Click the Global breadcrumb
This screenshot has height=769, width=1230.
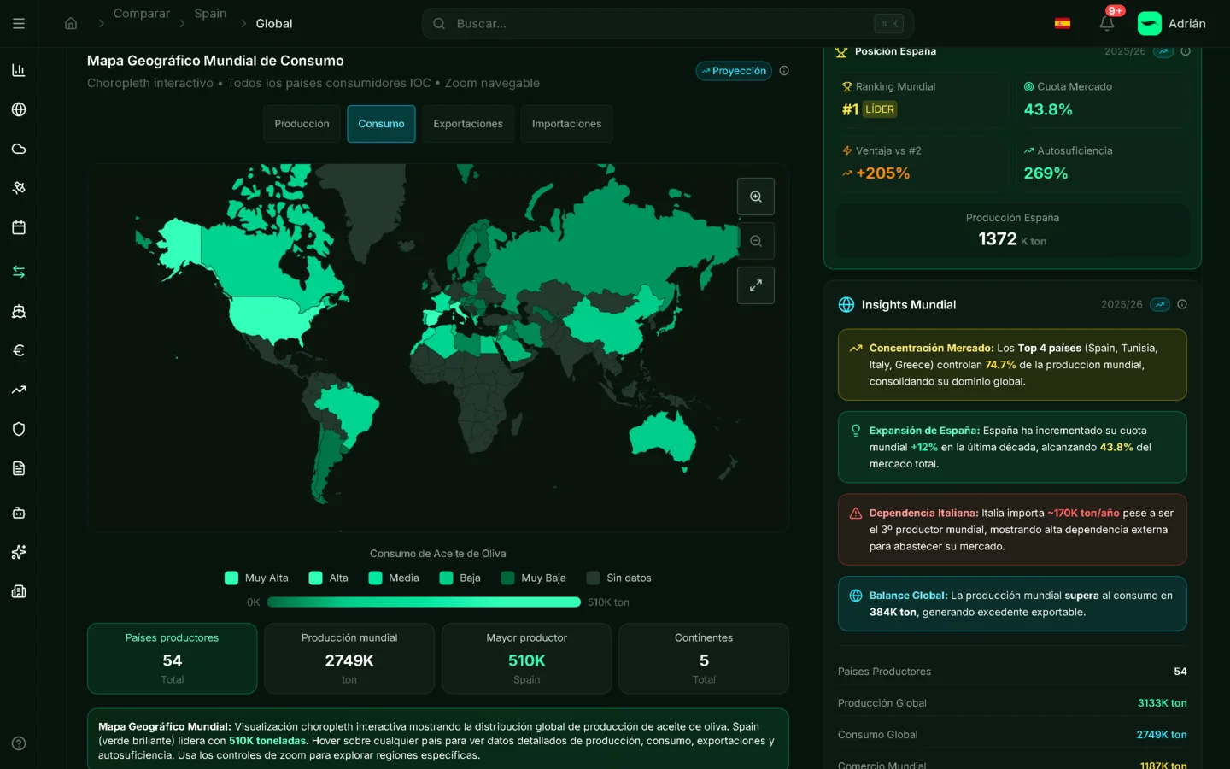click(x=274, y=24)
